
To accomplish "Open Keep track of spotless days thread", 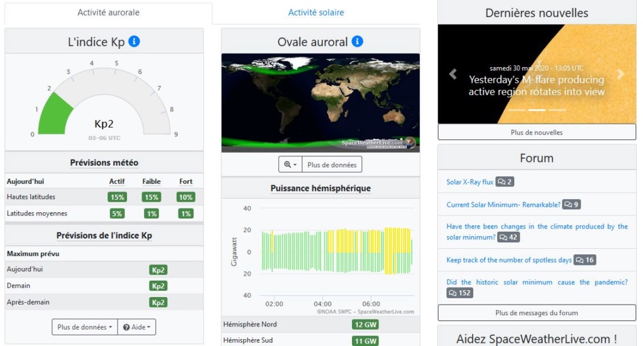I will click(x=509, y=259).
